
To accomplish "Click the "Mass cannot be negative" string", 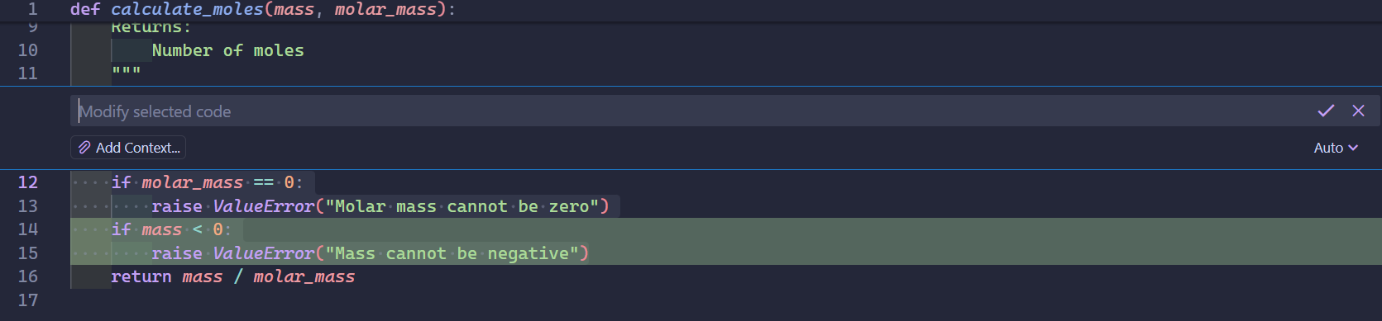I will 452,253.
